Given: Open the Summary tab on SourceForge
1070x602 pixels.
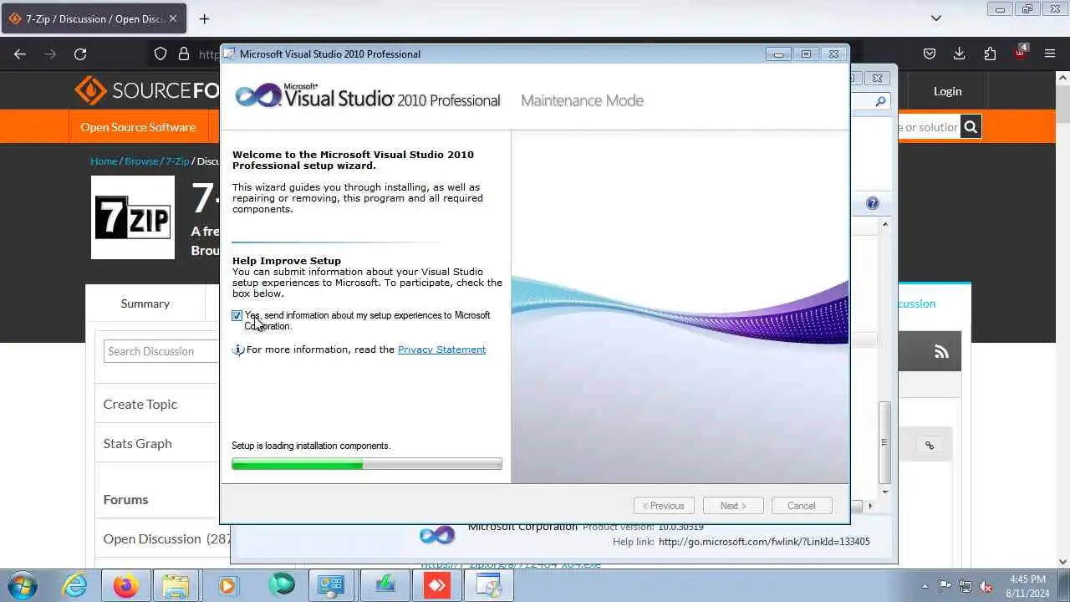Looking at the screenshot, I should click(145, 304).
